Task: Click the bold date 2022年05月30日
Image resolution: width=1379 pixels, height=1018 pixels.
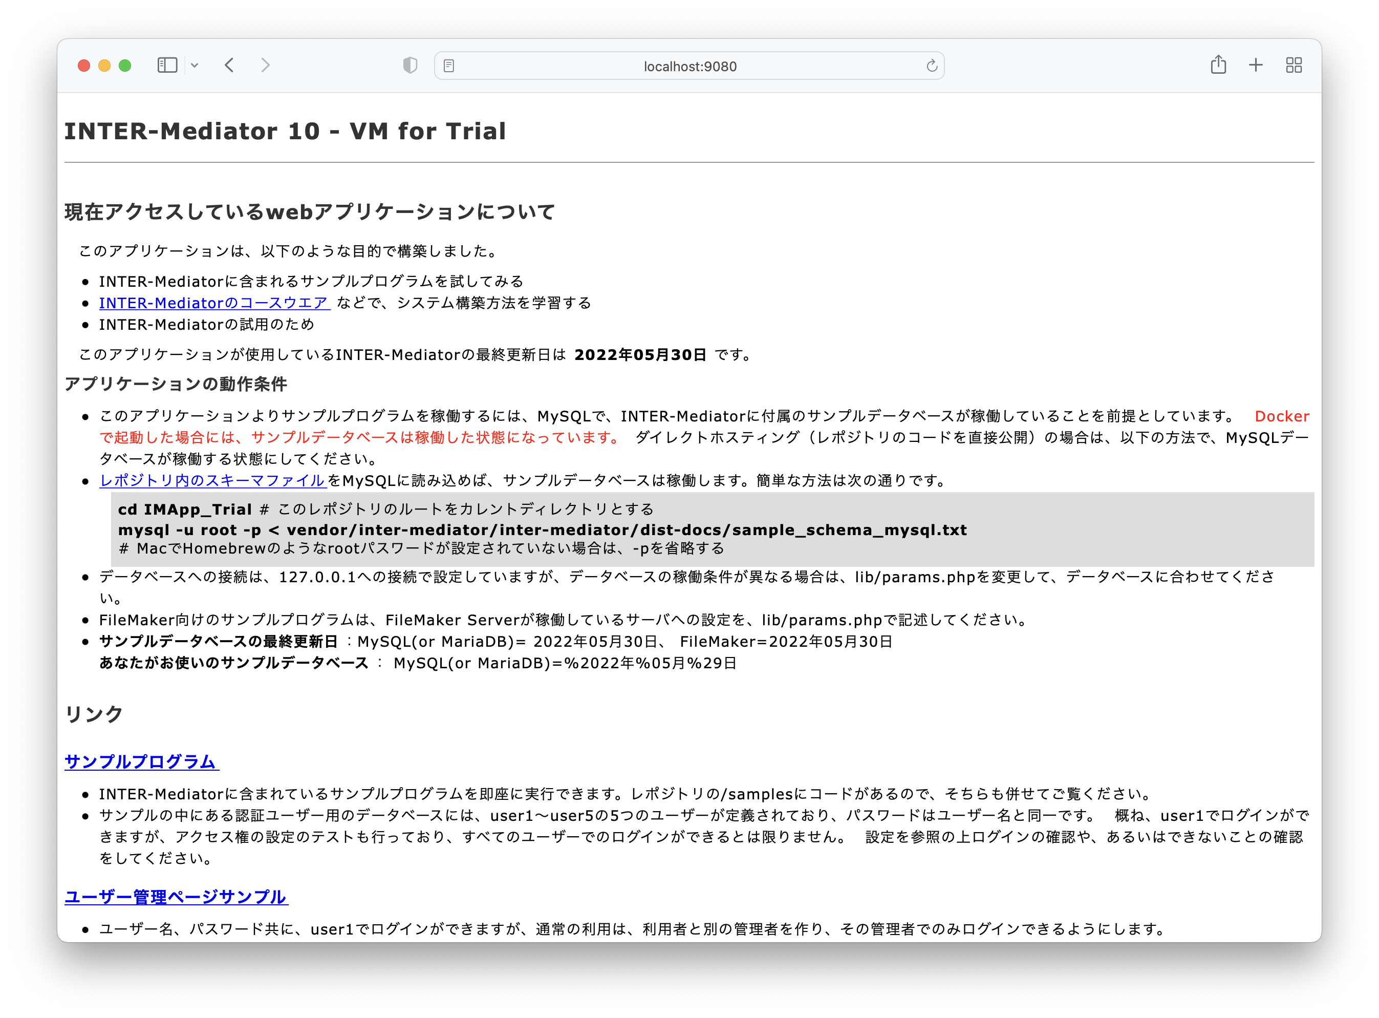Action: pyautogui.click(x=640, y=355)
